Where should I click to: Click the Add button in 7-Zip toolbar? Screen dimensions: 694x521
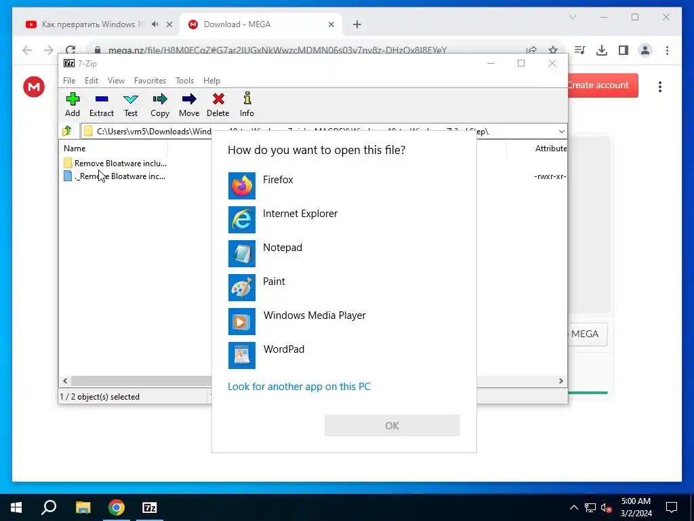coord(73,105)
